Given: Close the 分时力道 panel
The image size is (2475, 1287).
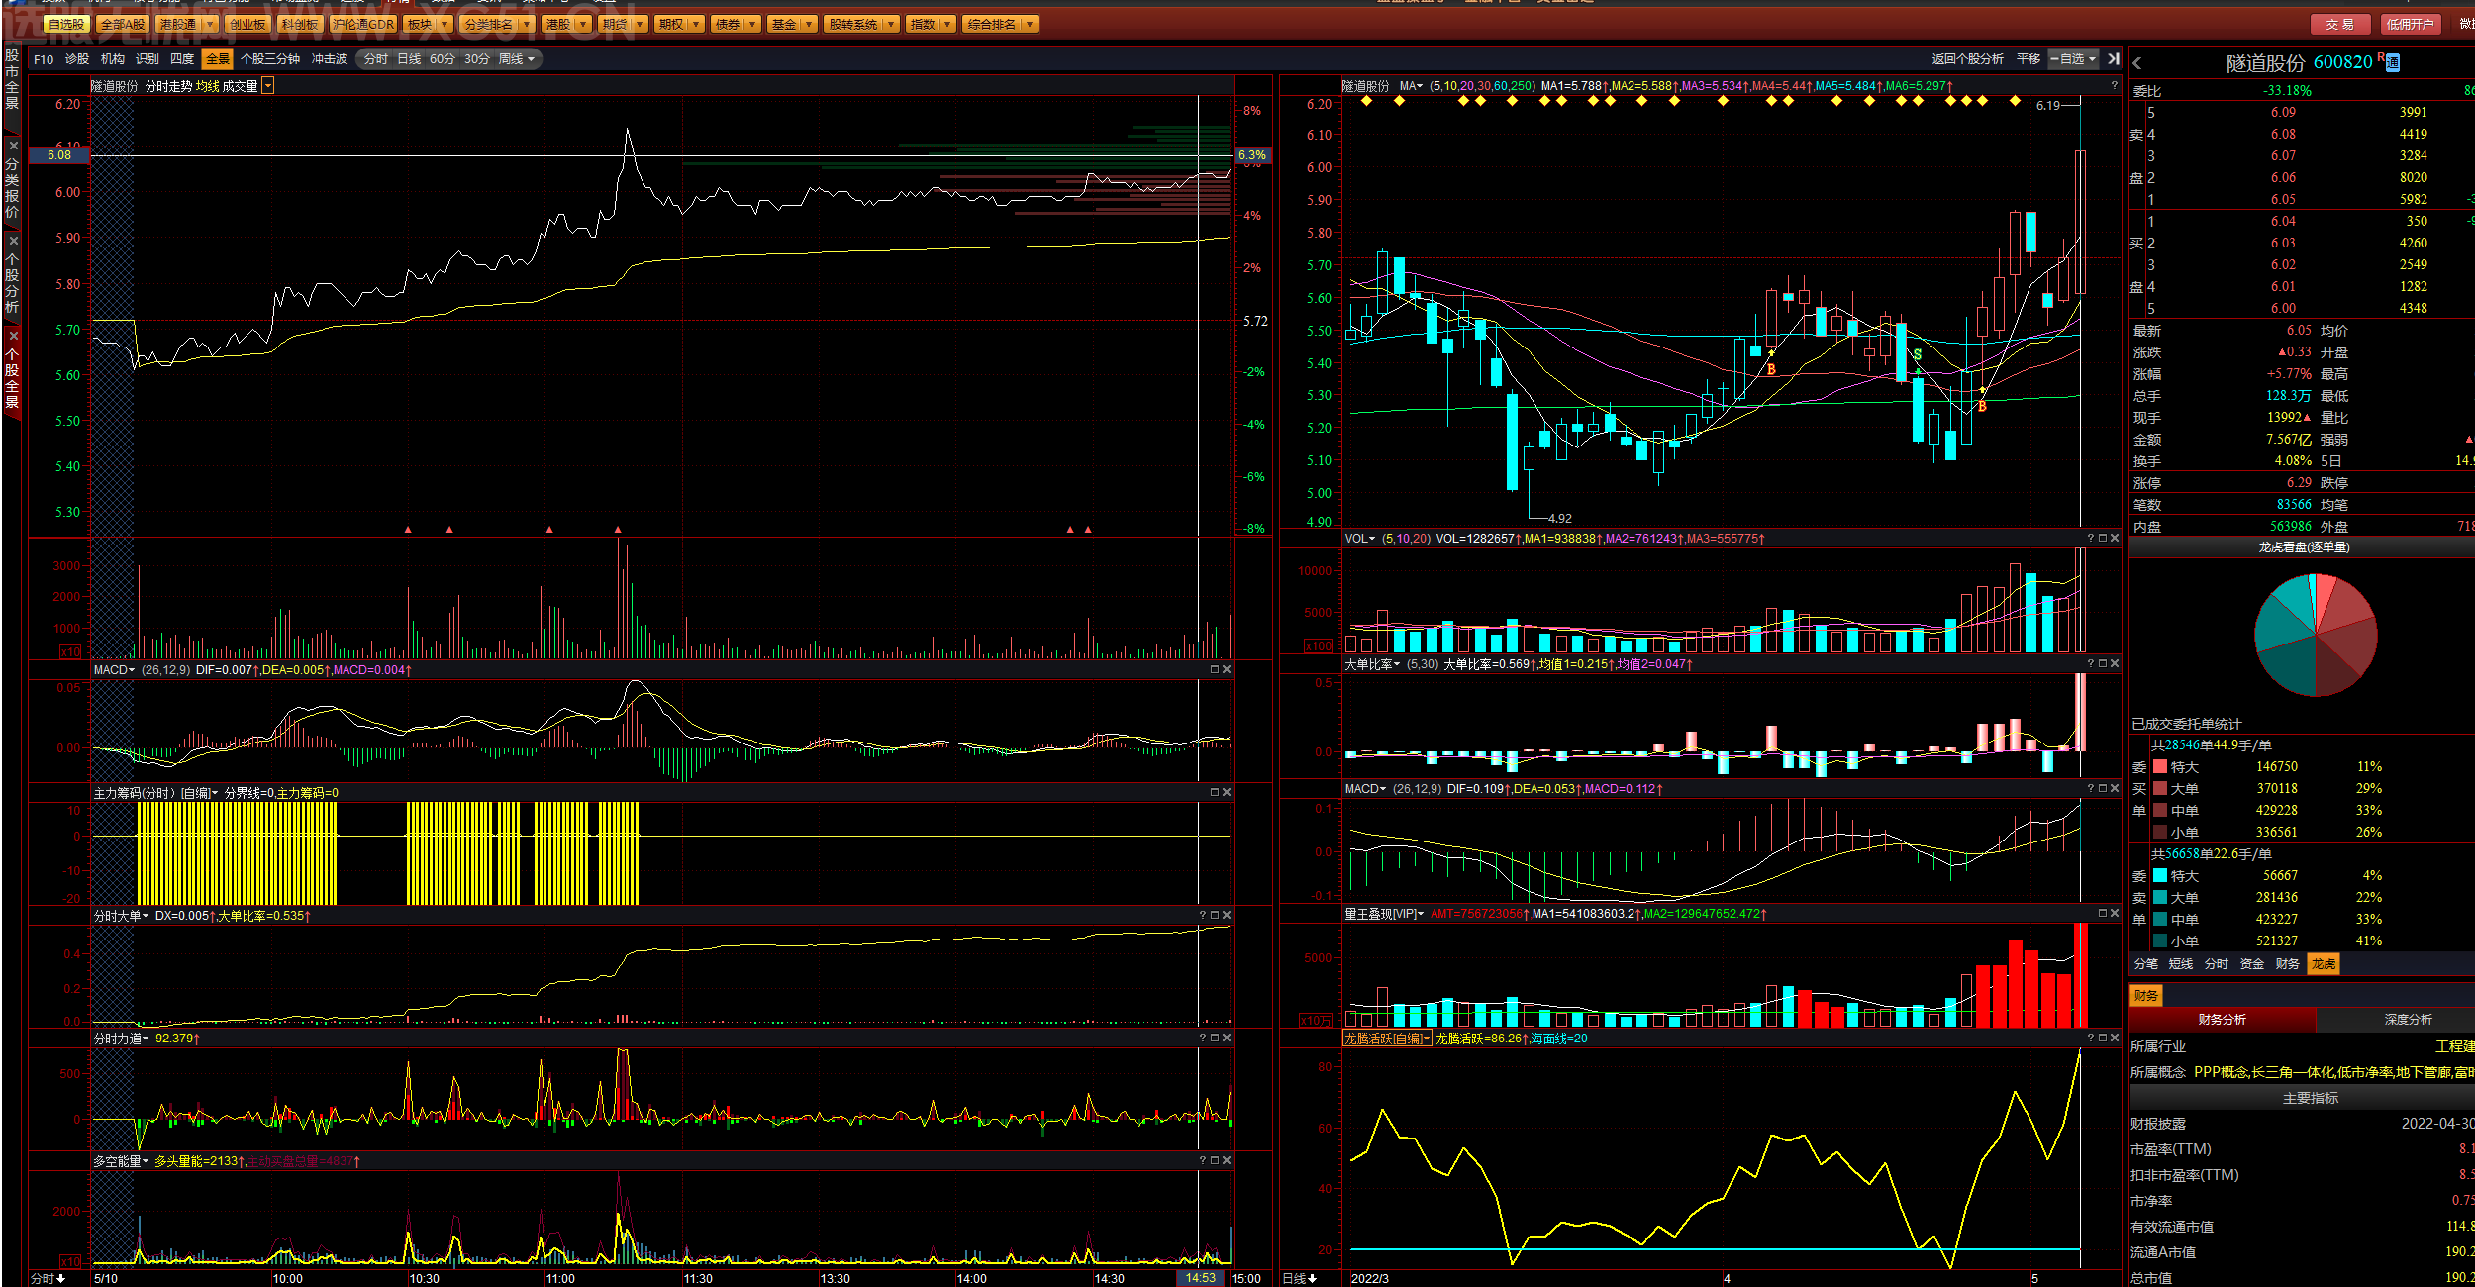Looking at the screenshot, I should (x=1227, y=1039).
